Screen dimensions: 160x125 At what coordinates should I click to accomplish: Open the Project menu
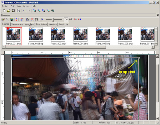(5, 6)
